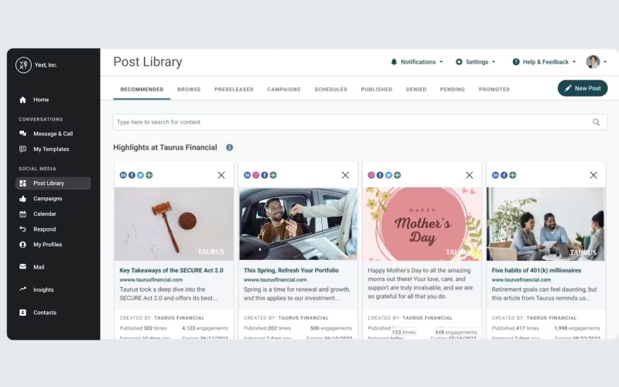Click Facebook icon on Refresh Your Portfolio card
Image resolution: width=619 pixels, height=387 pixels.
265,176
